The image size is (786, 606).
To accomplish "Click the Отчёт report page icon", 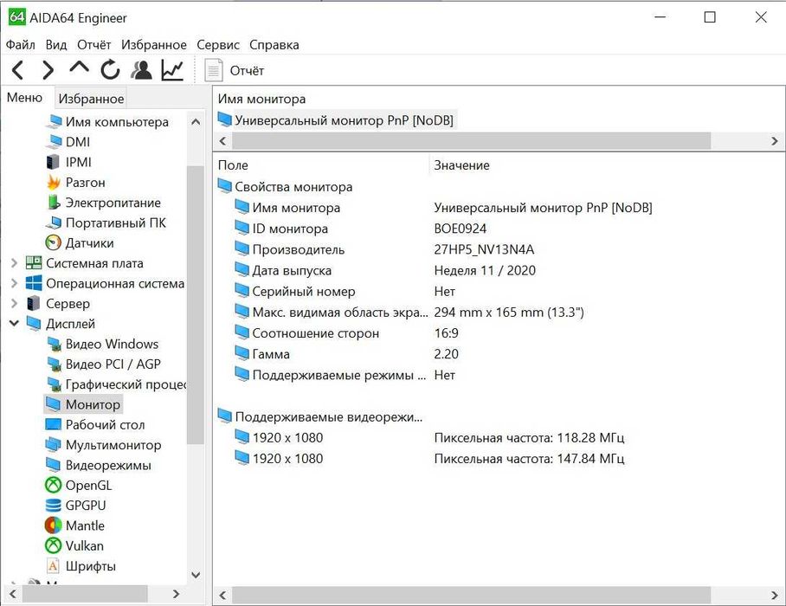I will tap(214, 70).
